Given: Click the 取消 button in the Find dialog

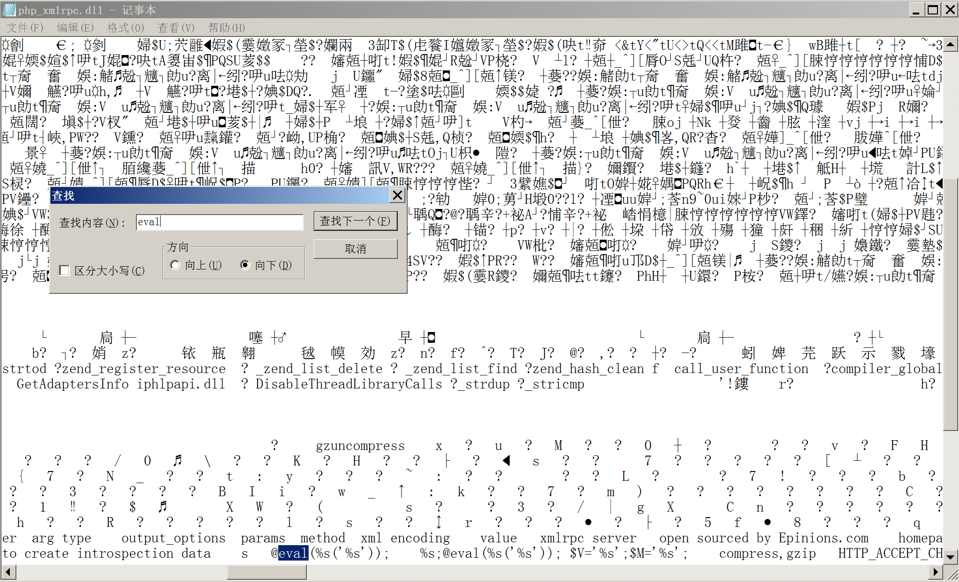Looking at the screenshot, I should click(355, 249).
